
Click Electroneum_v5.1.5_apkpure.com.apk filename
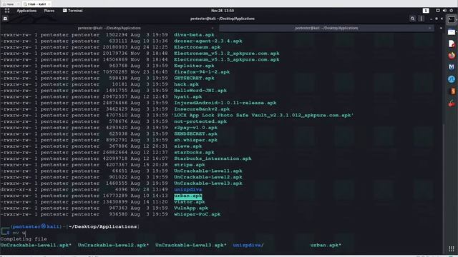227,59
